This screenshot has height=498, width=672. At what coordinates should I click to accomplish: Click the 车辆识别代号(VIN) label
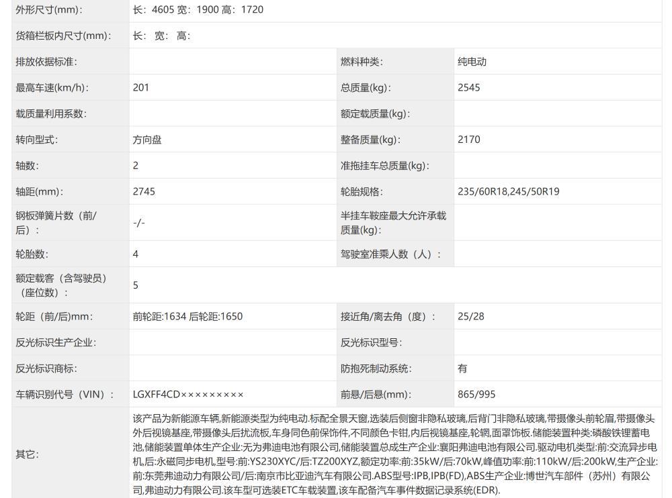pos(65,395)
